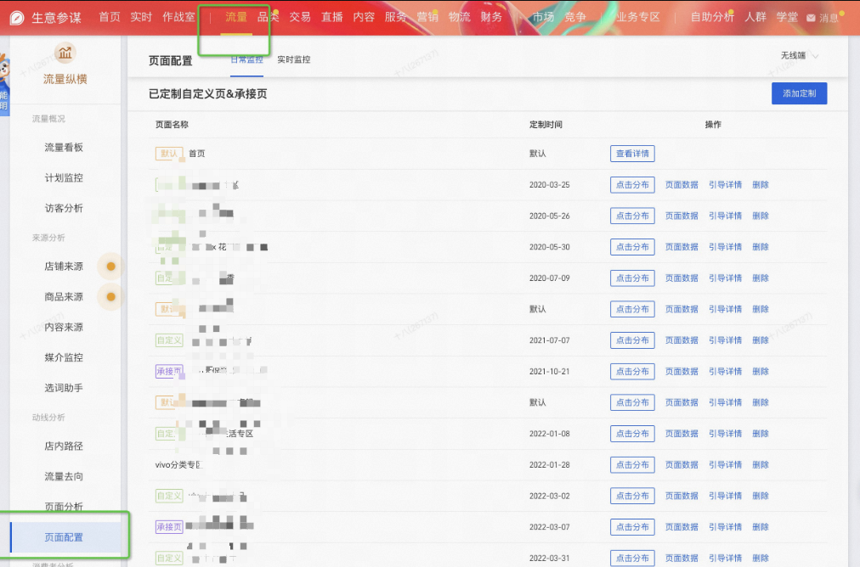Click the 2022-01-28 date cell
The height and width of the screenshot is (567, 860).
(x=550, y=464)
